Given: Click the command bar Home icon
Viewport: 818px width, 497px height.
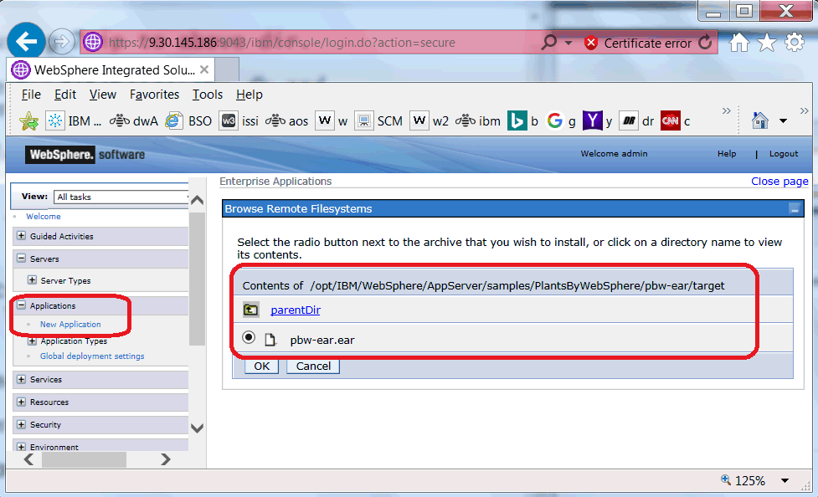Looking at the screenshot, I should (760, 120).
